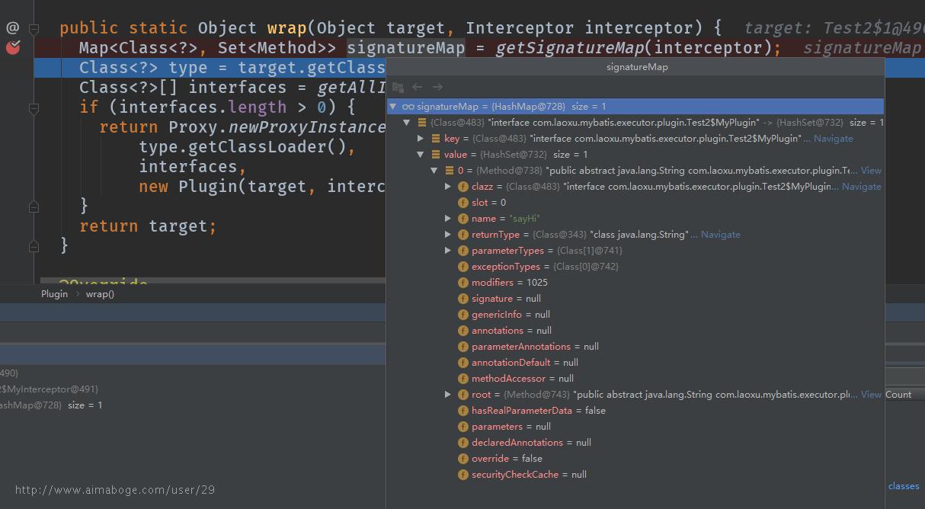Click Navigate link on the returnType row
This screenshot has height=509, width=925.
721,235
